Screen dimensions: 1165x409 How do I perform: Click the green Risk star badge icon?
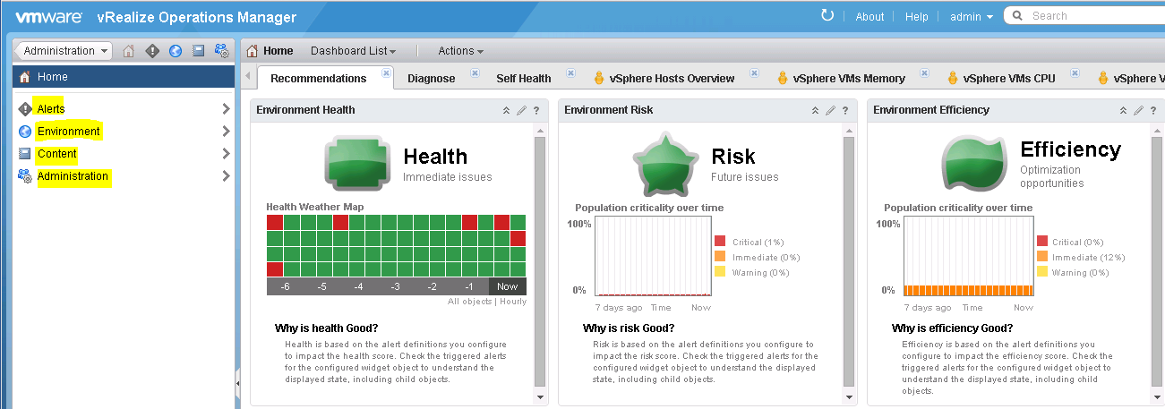click(x=667, y=164)
